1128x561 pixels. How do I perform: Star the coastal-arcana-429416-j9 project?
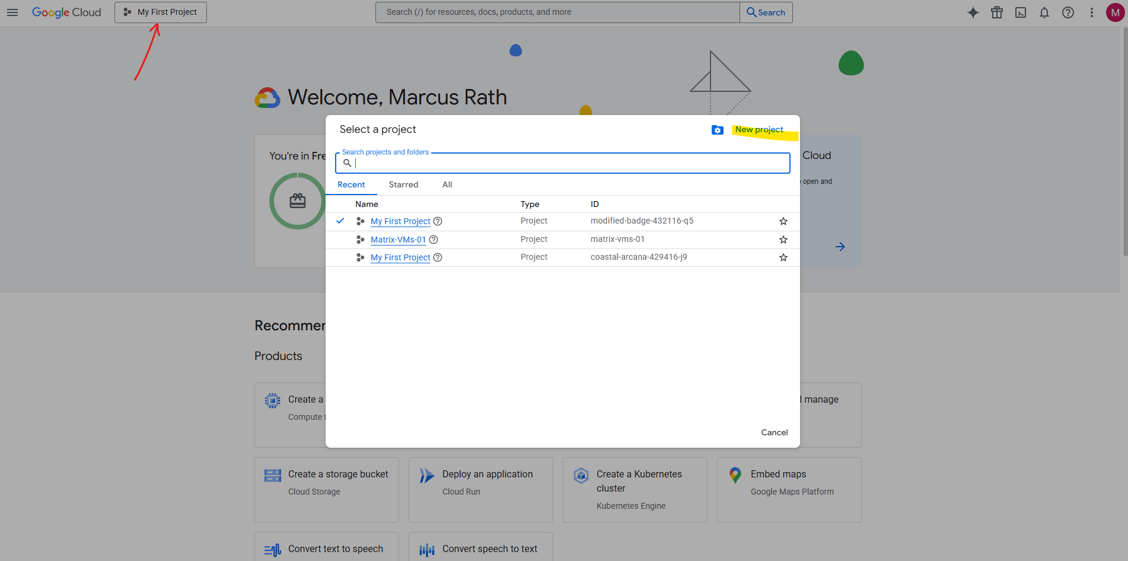click(x=783, y=257)
